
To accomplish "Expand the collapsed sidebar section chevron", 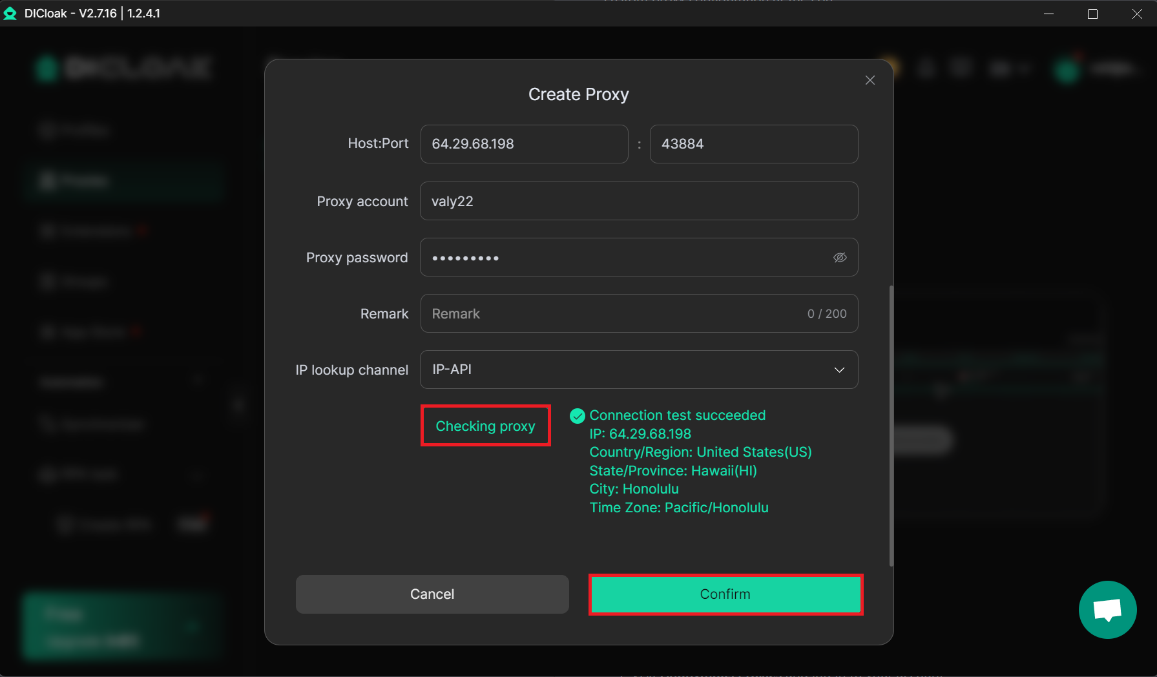I will pos(198,381).
